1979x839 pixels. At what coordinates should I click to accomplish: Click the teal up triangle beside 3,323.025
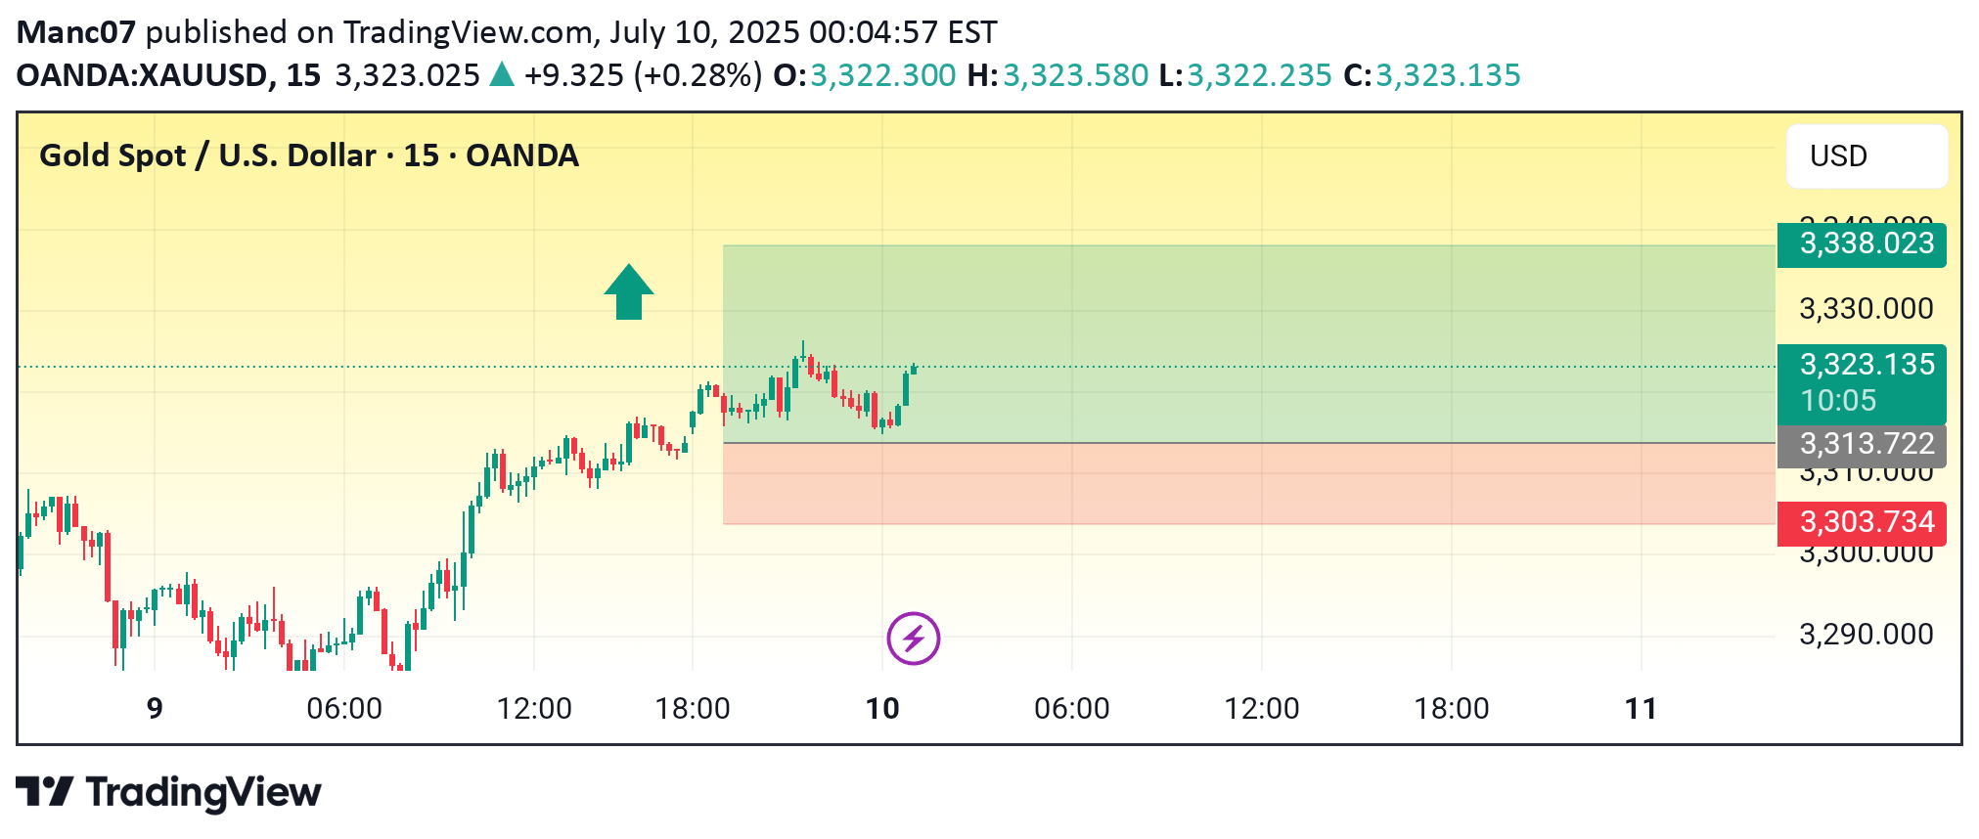(x=502, y=74)
